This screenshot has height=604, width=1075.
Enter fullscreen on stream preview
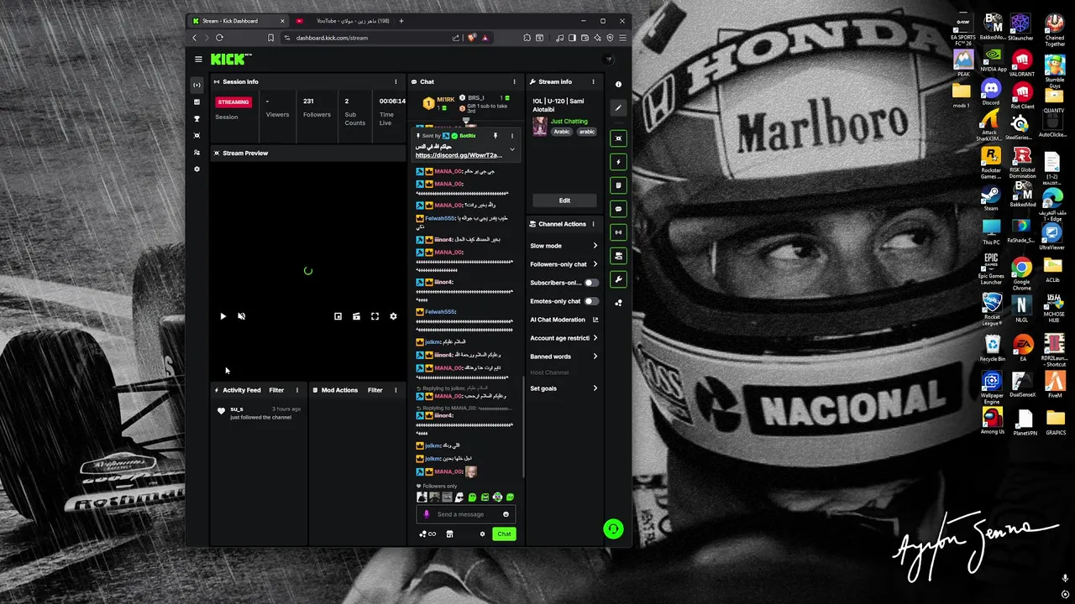point(375,316)
